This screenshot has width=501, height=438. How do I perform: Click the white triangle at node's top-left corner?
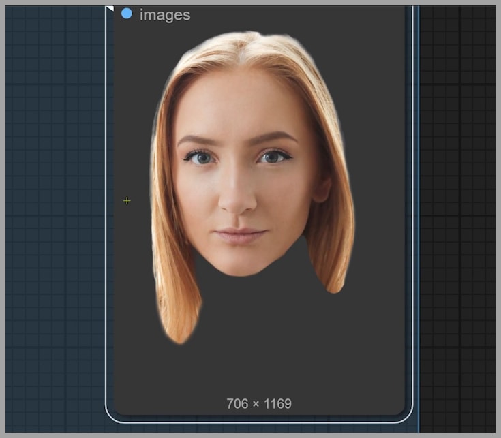click(x=110, y=9)
